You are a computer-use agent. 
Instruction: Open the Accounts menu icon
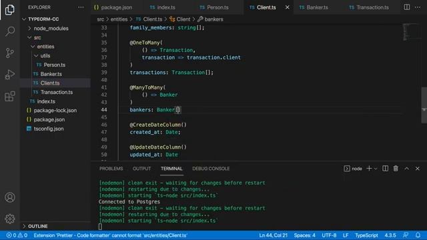tap(10, 197)
